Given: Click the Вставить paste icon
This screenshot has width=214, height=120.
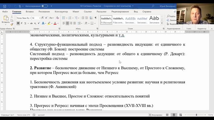Looking at the screenshot, I should click(x=6, y=18).
